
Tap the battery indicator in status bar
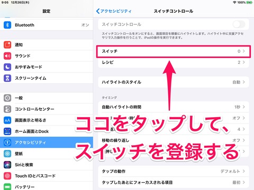coord(249,3)
